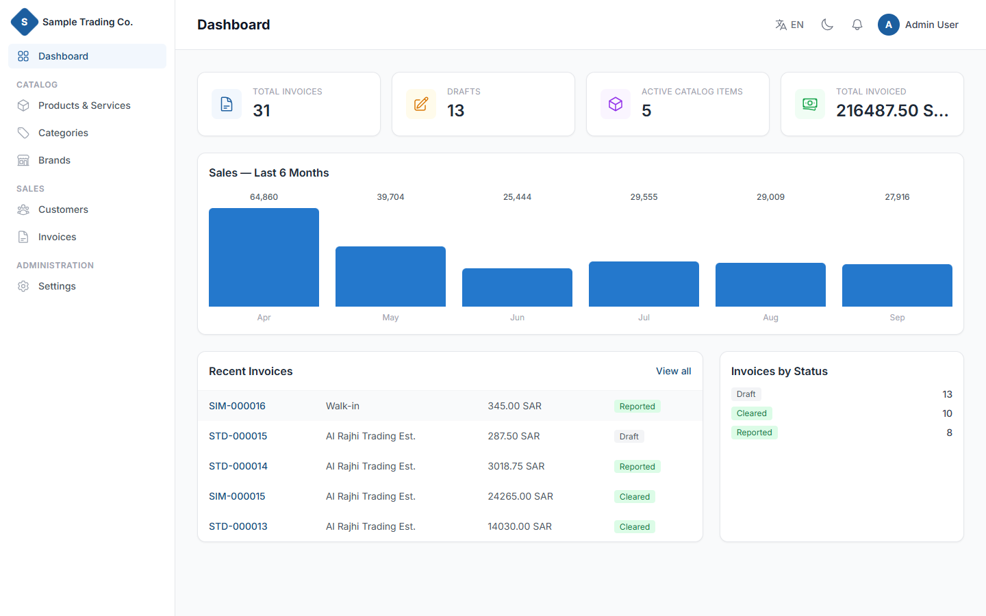Click the Total Invoices document icon
Image resolution: width=986 pixels, height=616 pixels.
coord(227,104)
